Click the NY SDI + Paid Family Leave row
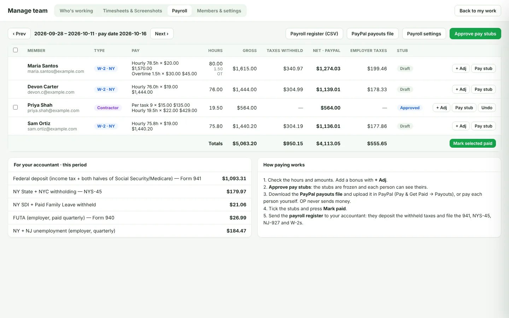The width and height of the screenshot is (509, 318). pos(130,205)
